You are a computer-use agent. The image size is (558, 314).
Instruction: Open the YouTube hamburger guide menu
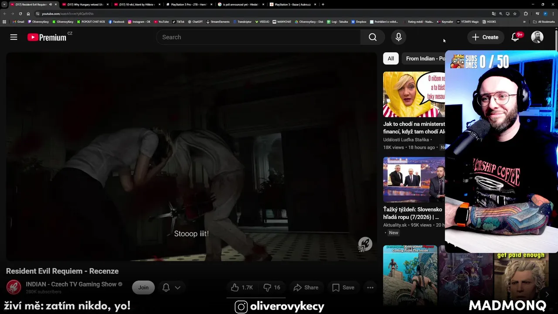click(14, 37)
